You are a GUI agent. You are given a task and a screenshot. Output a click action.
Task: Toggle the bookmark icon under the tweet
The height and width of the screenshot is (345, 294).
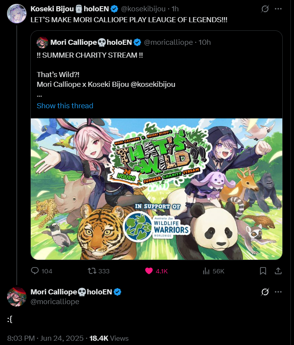click(x=263, y=271)
